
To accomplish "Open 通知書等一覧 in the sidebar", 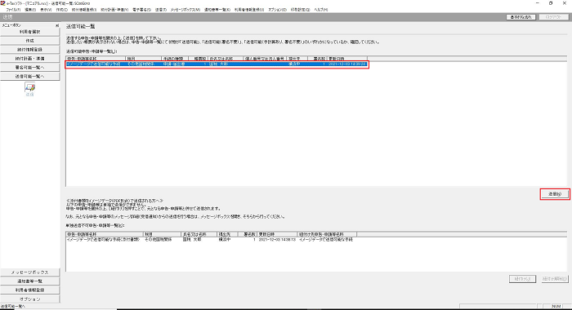I will tap(30, 281).
